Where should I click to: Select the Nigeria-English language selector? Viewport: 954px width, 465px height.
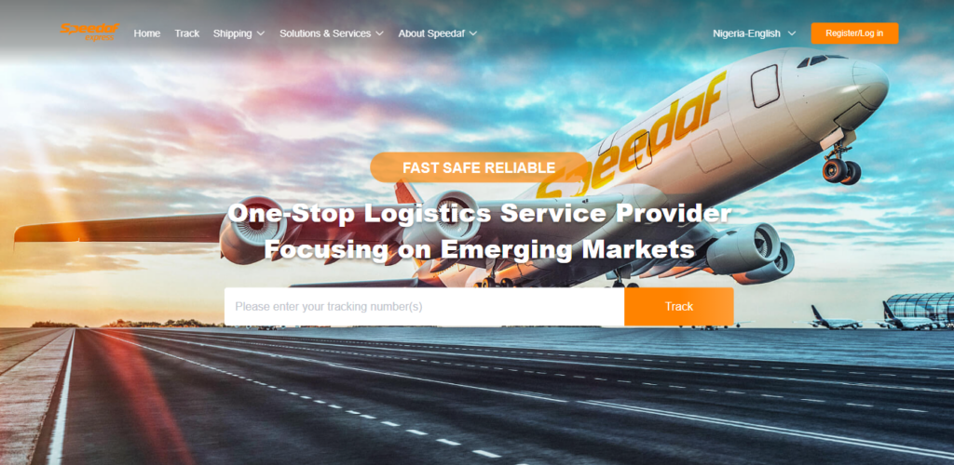click(x=746, y=33)
